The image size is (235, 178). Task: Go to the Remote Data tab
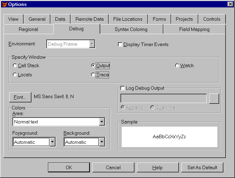click(x=90, y=19)
